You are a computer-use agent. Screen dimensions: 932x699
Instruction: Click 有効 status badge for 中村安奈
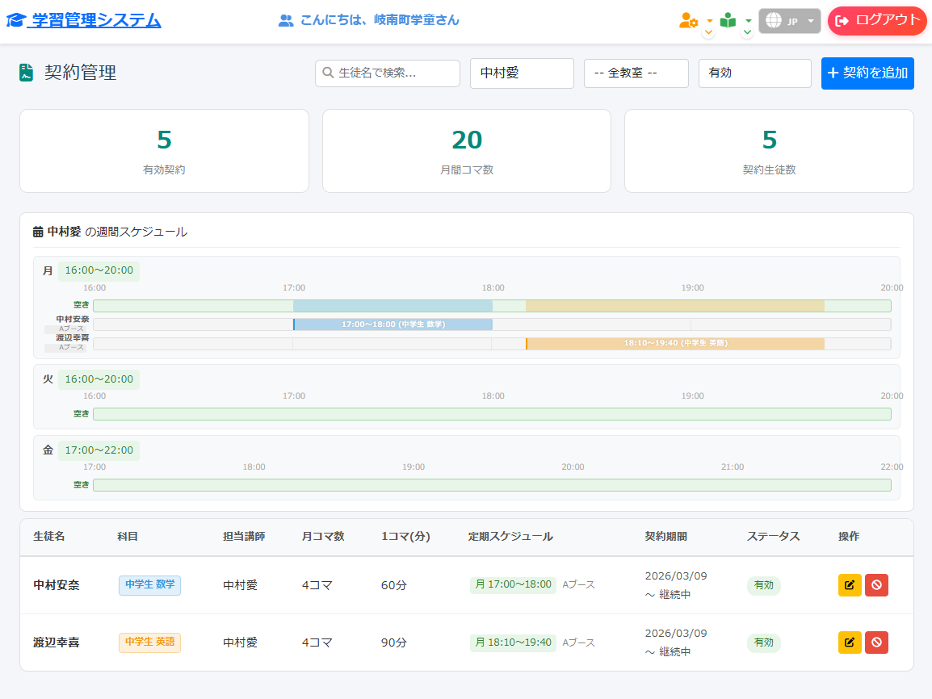(764, 585)
